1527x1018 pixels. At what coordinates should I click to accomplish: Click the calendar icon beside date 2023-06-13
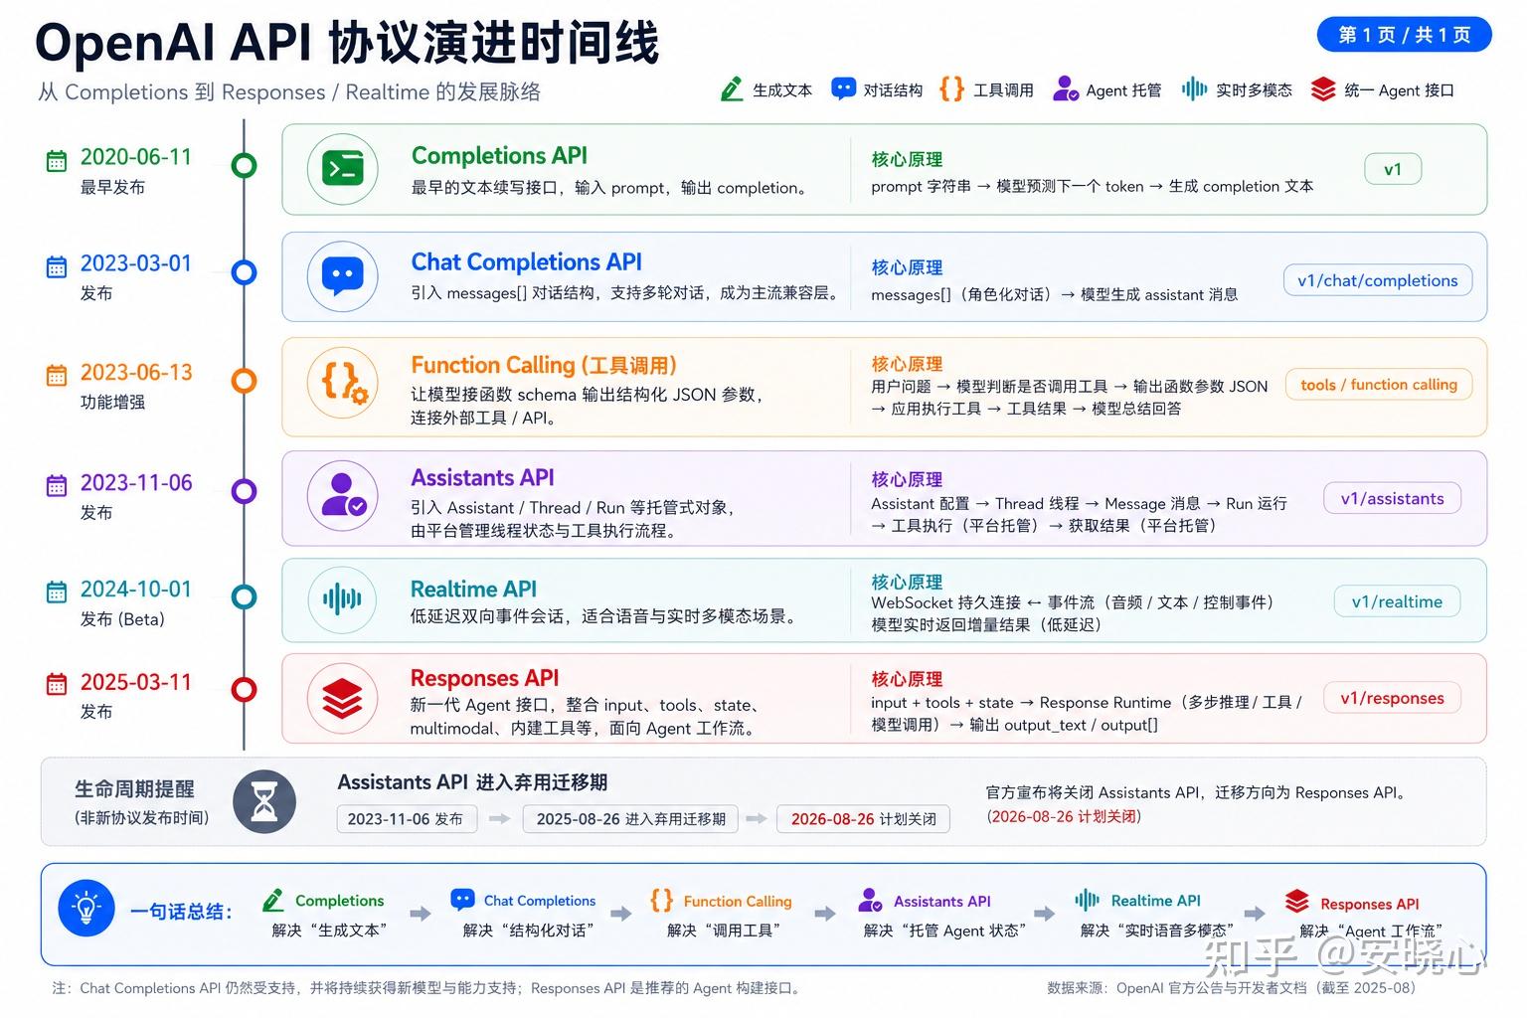(57, 375)
